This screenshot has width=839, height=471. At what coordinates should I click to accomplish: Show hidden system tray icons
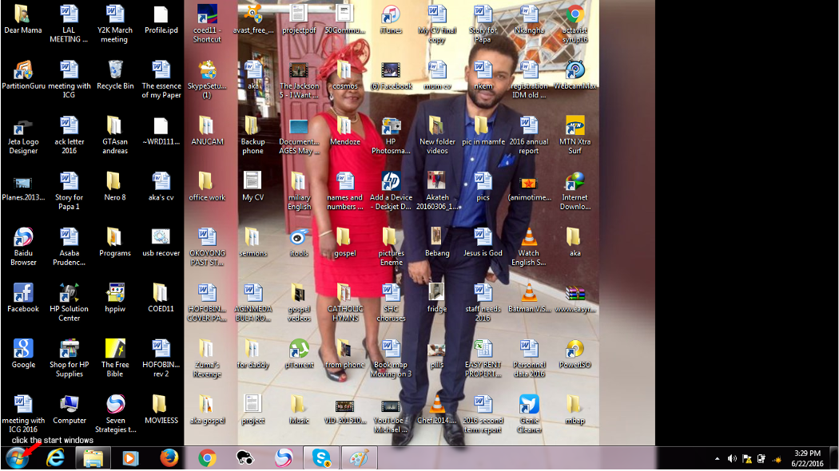[x=717, y=459]
